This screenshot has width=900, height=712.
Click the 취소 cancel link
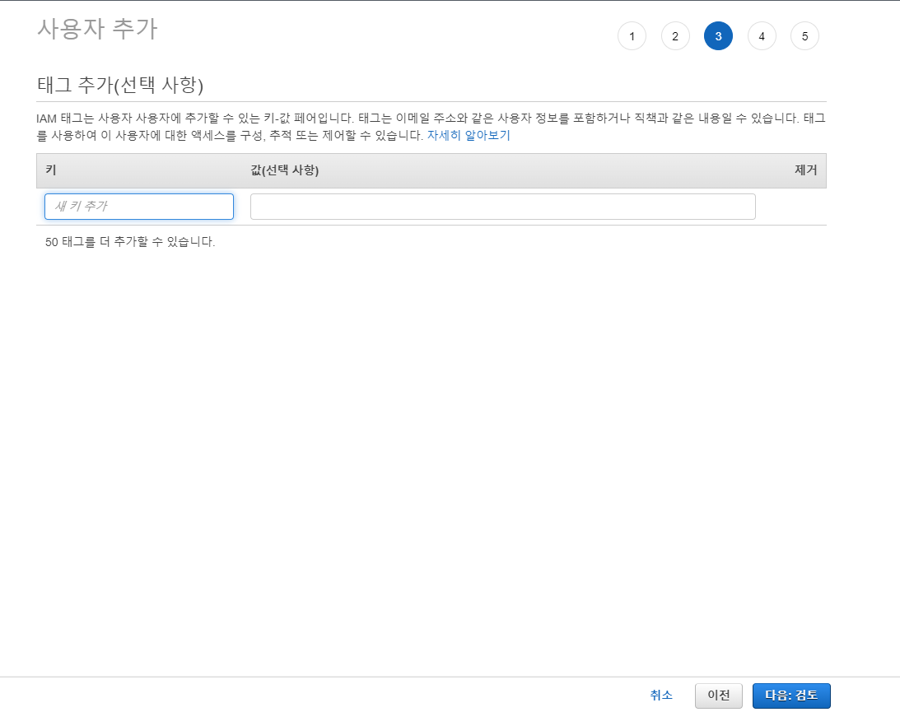[661, 696]
